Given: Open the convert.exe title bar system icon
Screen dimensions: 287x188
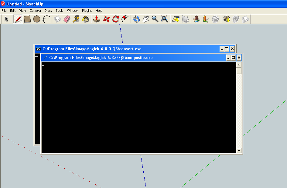Looking at the screenshot, I should click(x=38, y=49).
